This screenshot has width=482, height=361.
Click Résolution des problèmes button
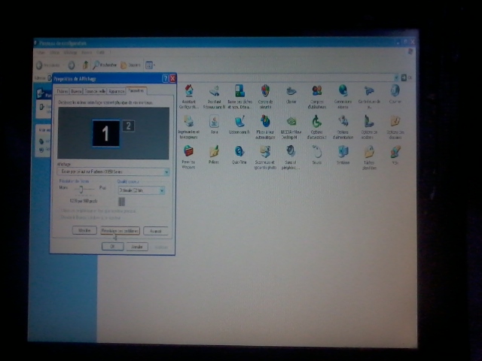click(x=120, y=231)
